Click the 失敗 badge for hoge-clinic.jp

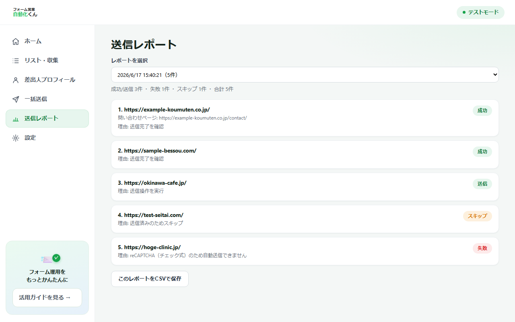point(482,248)
